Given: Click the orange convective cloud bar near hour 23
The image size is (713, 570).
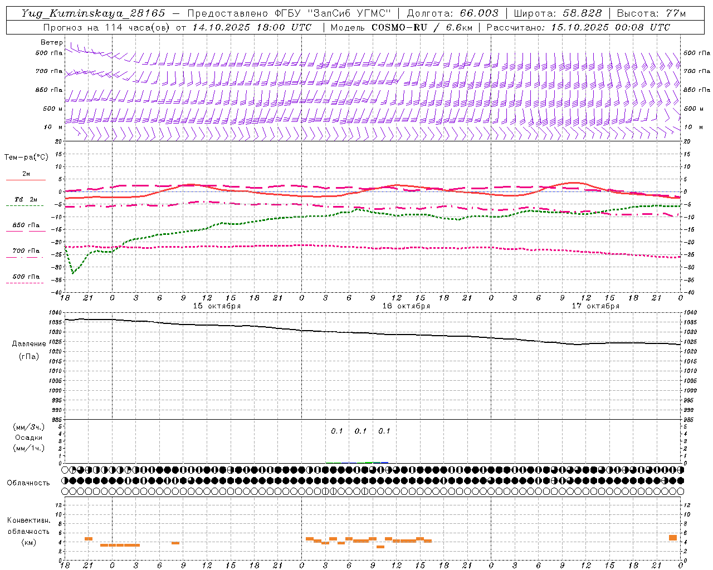Looking at the screenshot, I should (x=673, y=537).
